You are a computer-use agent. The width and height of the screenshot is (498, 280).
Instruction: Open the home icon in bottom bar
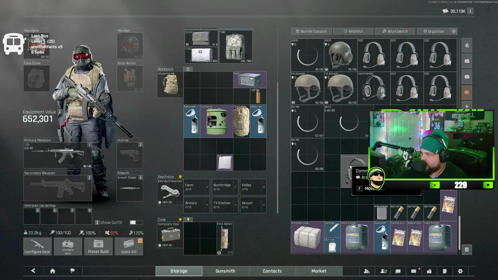pyautogui.click(x=53, y=271)
